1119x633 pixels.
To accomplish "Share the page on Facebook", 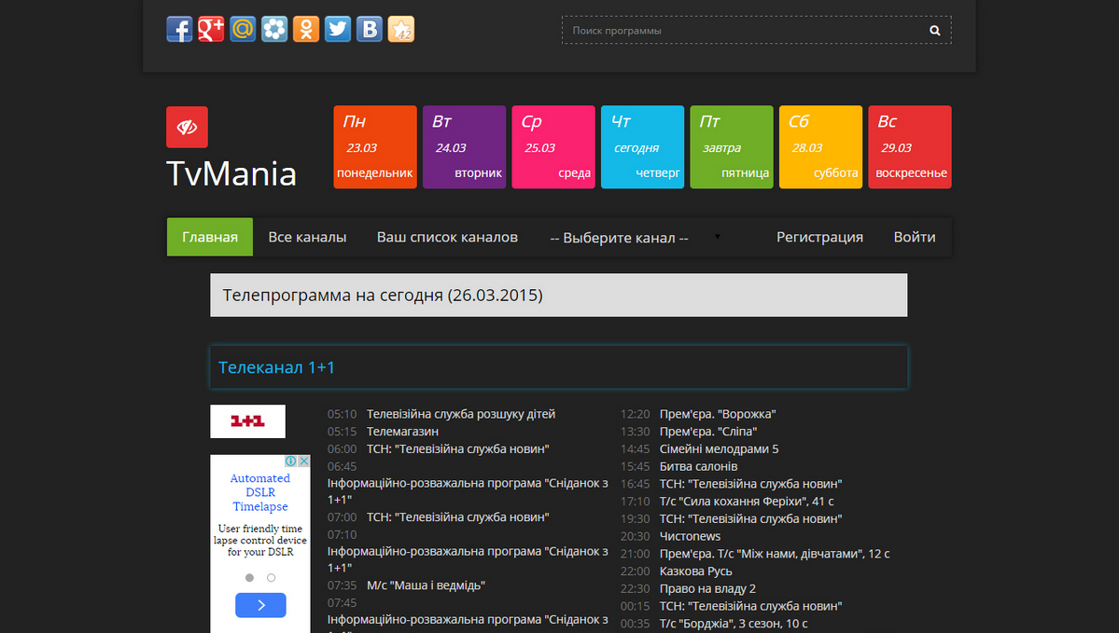I will click(179, 29).
